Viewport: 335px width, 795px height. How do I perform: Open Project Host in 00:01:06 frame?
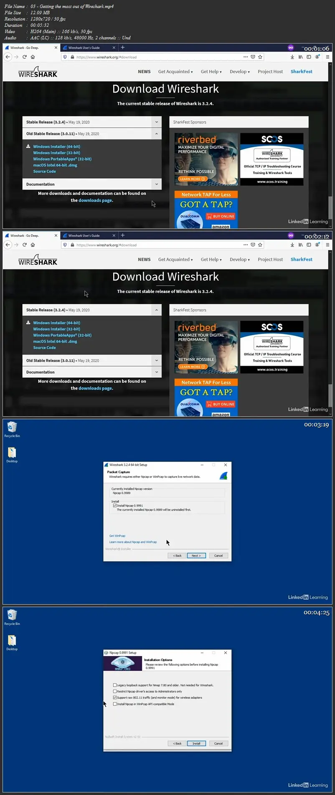coord(270,72)
